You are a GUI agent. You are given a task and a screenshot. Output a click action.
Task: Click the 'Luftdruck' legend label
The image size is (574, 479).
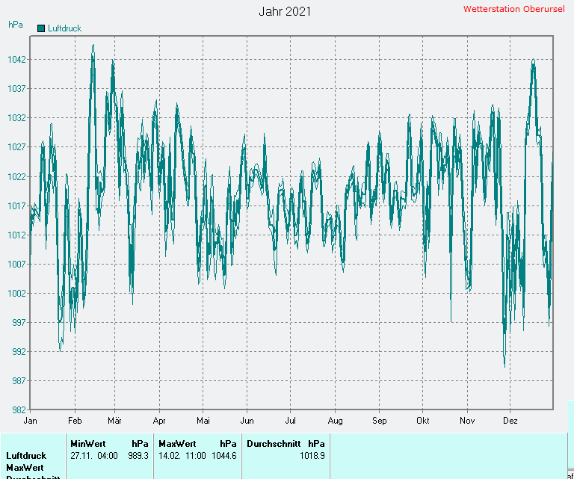coord(64,28)
